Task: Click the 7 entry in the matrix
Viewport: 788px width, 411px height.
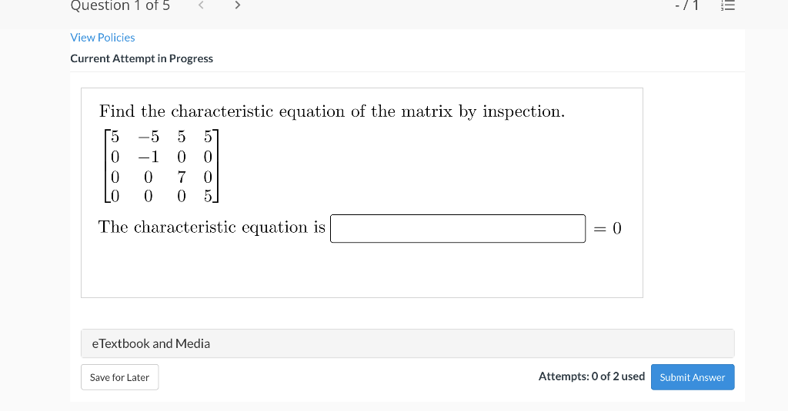Action: (x=182, y=176)
